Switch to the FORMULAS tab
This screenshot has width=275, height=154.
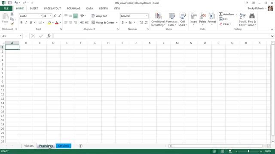[x=73, y=9]
